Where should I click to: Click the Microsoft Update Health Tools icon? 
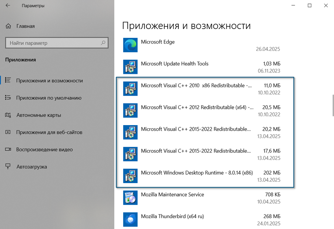click(x=130, y=67)
